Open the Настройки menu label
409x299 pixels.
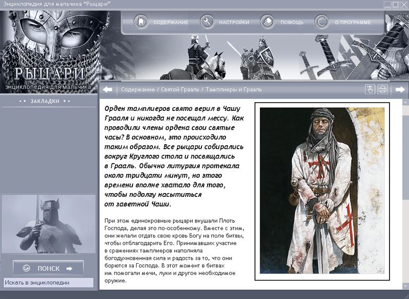point(234,22)
